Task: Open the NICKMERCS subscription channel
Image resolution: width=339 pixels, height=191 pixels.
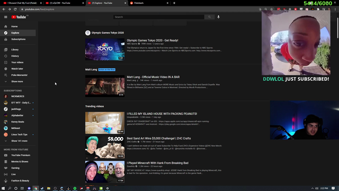Action: click(x=18, y=96)
